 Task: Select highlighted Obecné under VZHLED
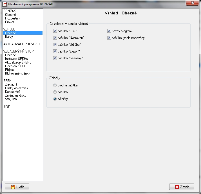23,33
